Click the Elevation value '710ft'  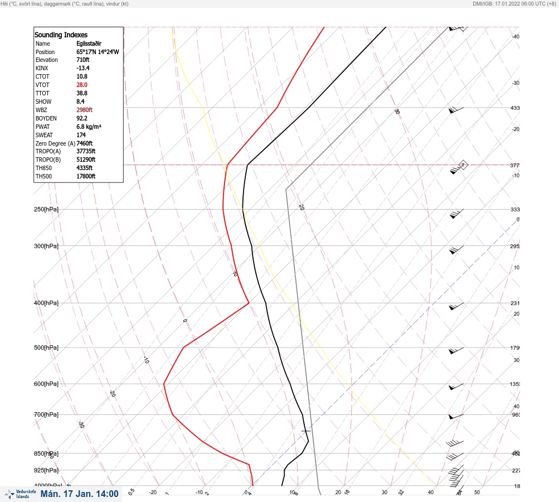(82, 60)
